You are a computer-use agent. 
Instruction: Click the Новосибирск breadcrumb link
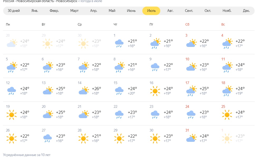pyautogui.click(x=67, y=1)
